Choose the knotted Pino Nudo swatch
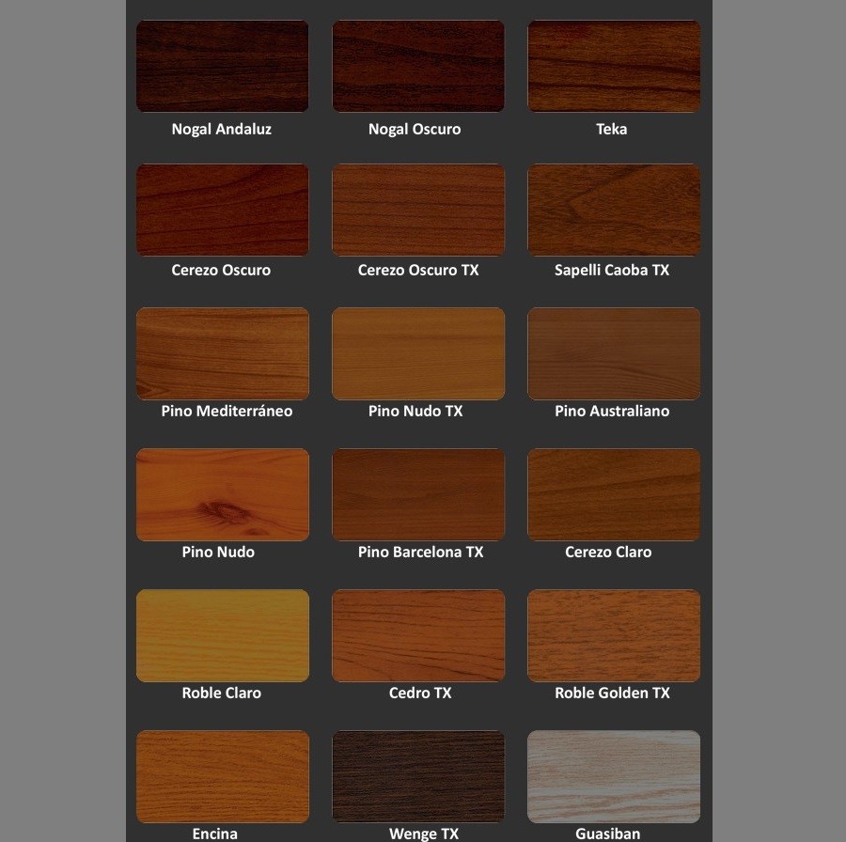 (x=222, y=494)
